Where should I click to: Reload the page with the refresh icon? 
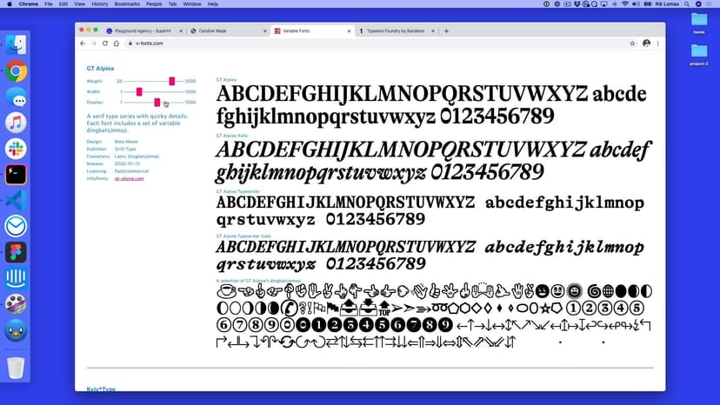click(105, 43)
